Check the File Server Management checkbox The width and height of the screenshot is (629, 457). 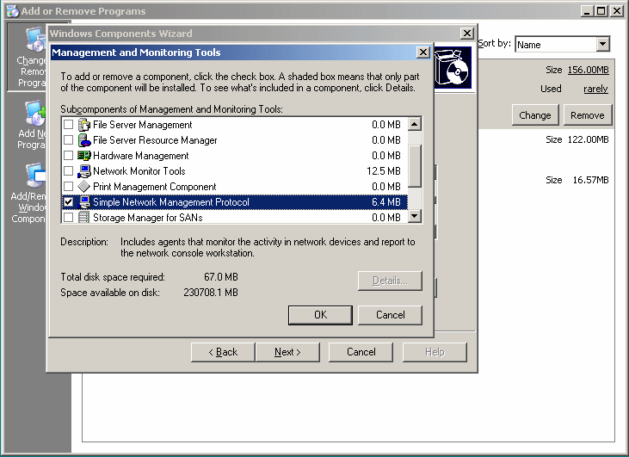pyautogui.click(x=69, y=125)
